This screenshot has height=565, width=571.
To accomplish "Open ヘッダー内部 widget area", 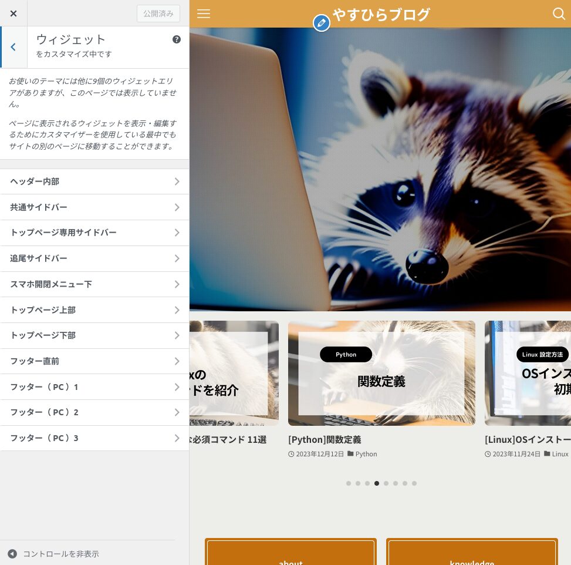I will [94, 181].
